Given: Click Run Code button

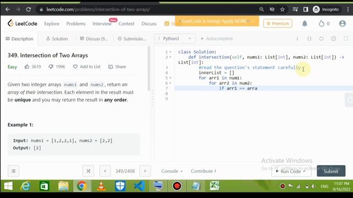Looking at the screenshot, I should [291, 171].
